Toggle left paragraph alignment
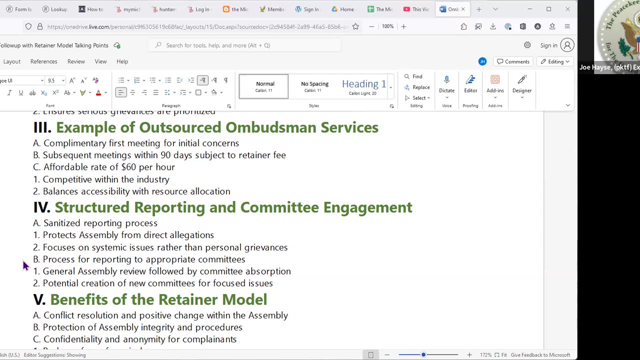Image resolution: width=640 pixels, height=360 pixels. coord(121,92)
